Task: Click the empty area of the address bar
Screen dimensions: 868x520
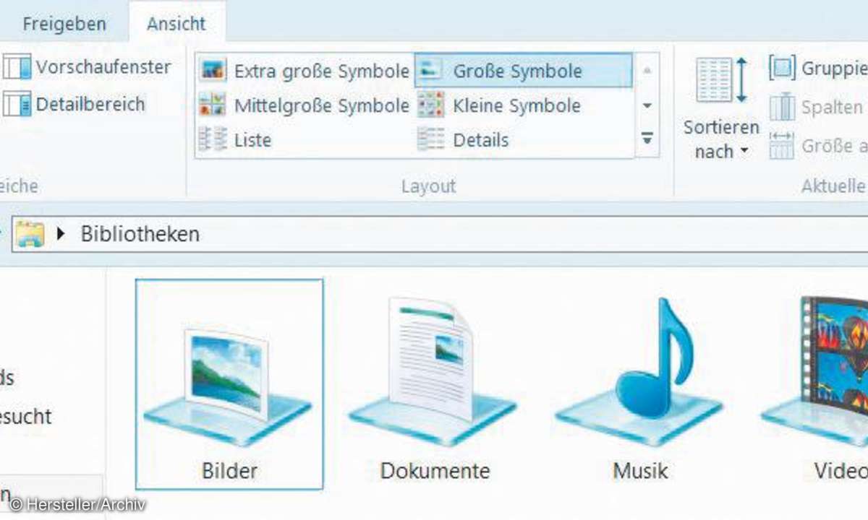Action: point(533,234)
